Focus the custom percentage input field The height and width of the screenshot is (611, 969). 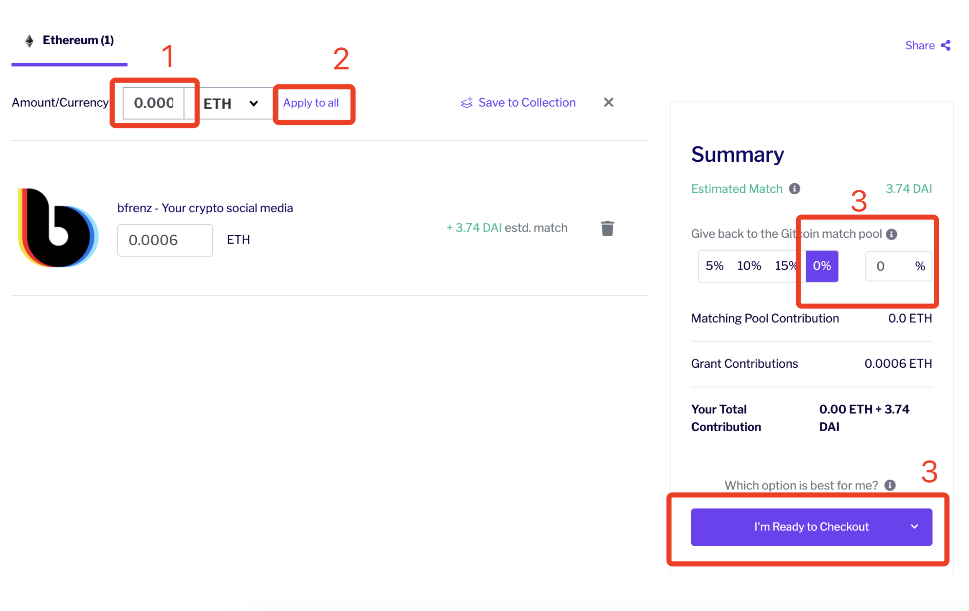tap(898, 266)
